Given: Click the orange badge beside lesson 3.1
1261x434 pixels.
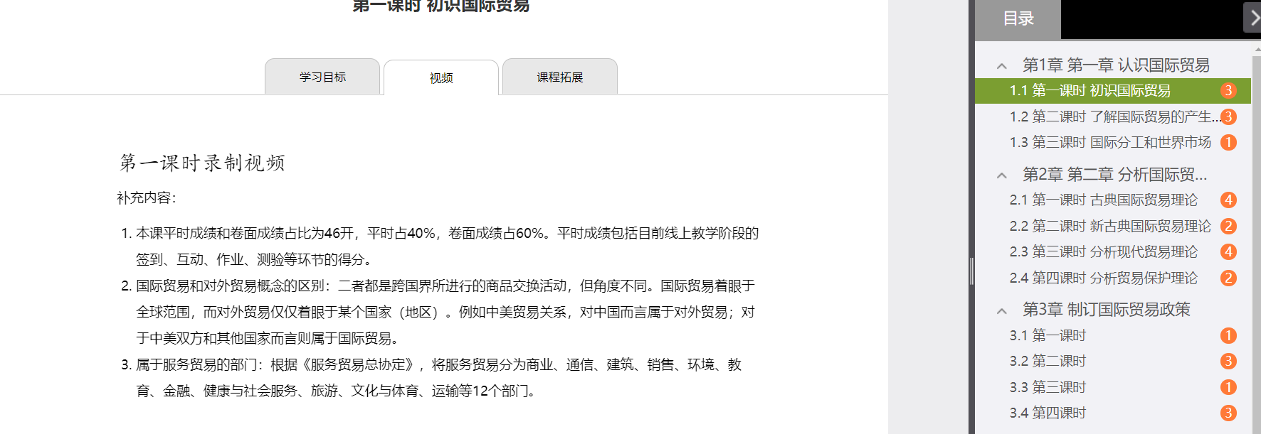Looking at the screenshot, I should 1228,336.
